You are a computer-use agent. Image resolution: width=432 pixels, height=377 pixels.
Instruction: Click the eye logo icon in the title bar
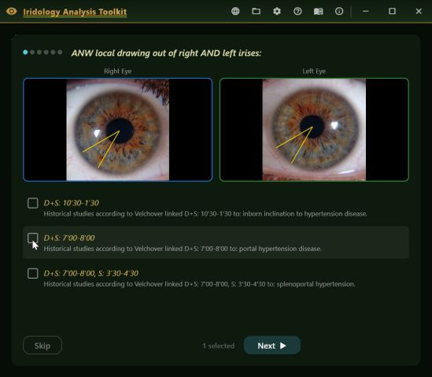click(x=12, y=11)
